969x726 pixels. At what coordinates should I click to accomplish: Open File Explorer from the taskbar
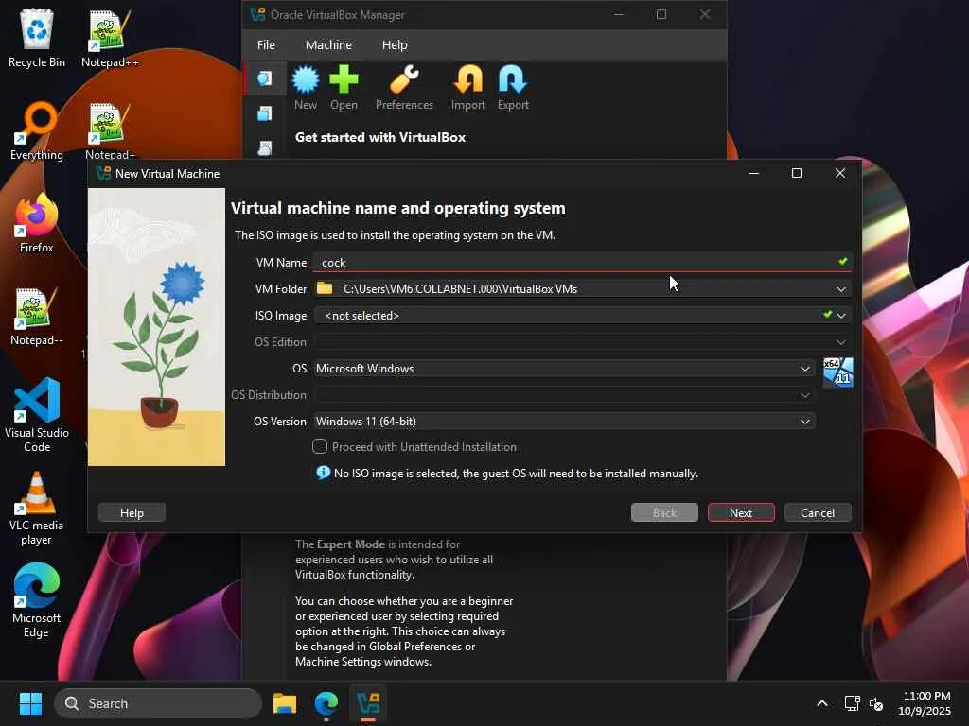point(285,703)
